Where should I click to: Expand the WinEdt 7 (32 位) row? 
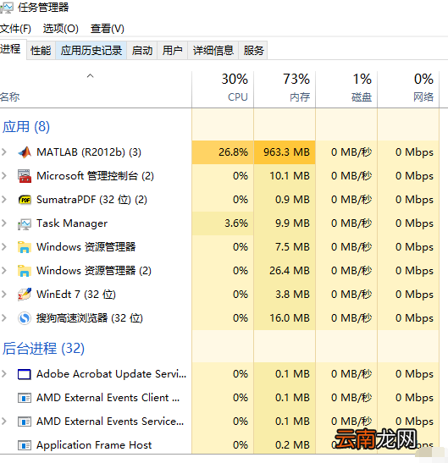tap(4, 294)
